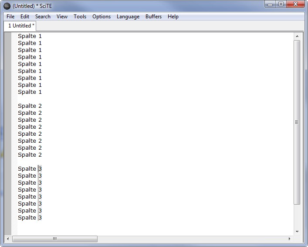
Task: Open the File menu
Action: tap(10, 17)
